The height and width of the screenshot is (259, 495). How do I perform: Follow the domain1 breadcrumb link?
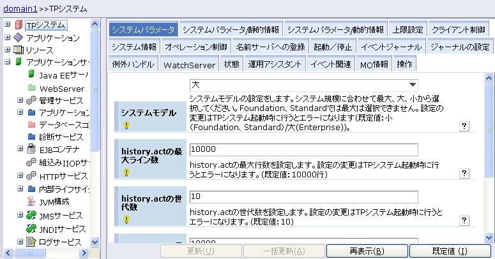point(18,8)
